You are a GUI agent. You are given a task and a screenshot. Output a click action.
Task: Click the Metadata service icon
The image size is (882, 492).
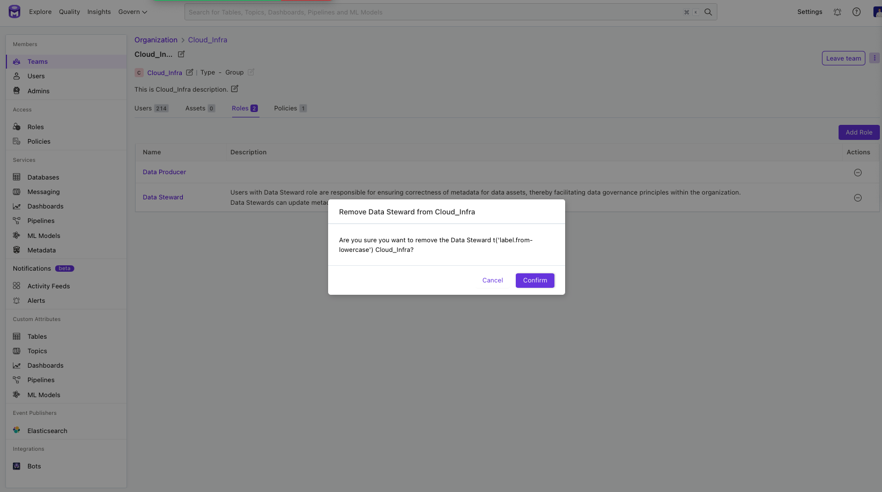17,250
